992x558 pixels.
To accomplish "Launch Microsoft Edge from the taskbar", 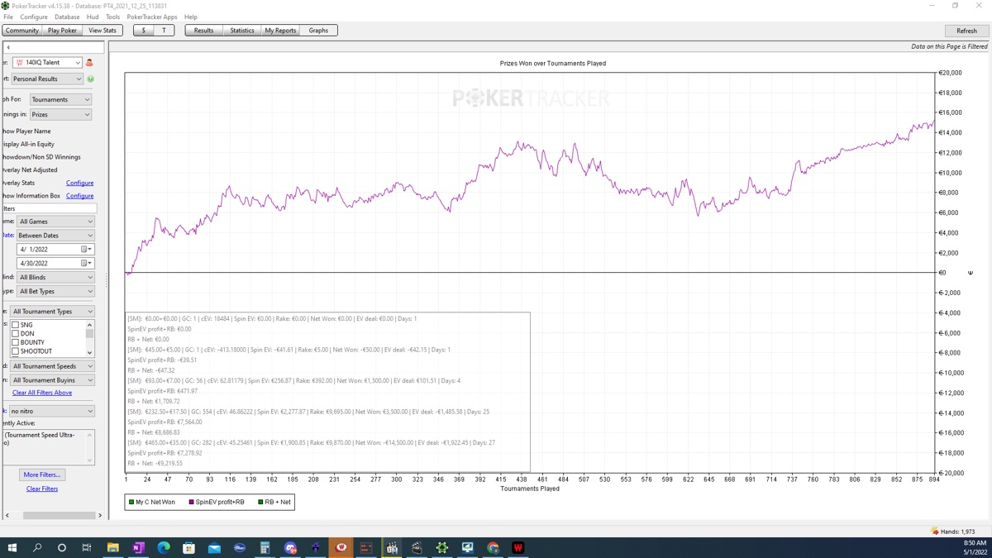I will point(164,547).
